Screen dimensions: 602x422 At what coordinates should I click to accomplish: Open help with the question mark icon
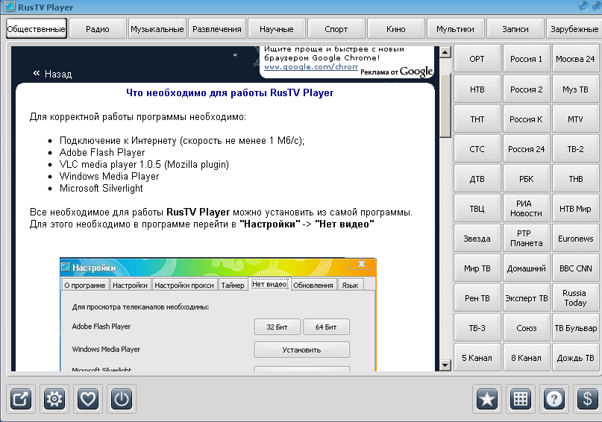[x=554, y=399]
